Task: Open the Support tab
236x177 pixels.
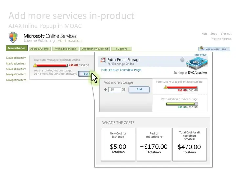Action: pyautogui.click(x=121, y=49)
